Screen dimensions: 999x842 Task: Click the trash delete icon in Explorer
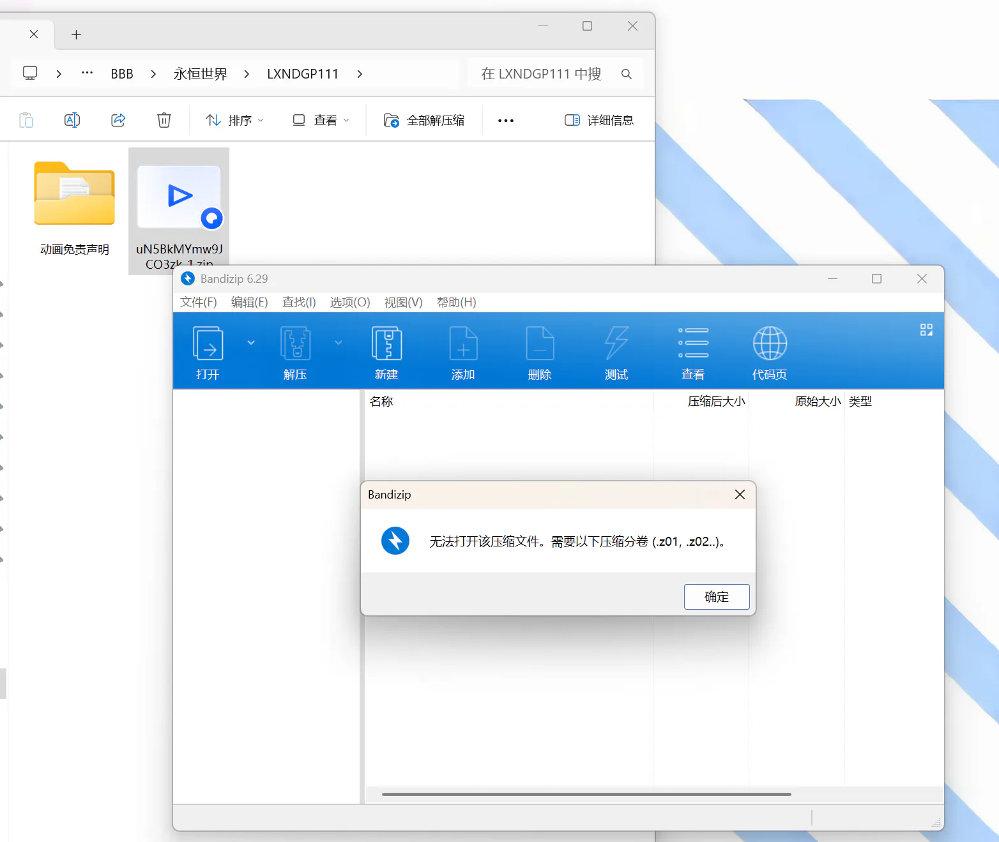[x=164, y=120]
